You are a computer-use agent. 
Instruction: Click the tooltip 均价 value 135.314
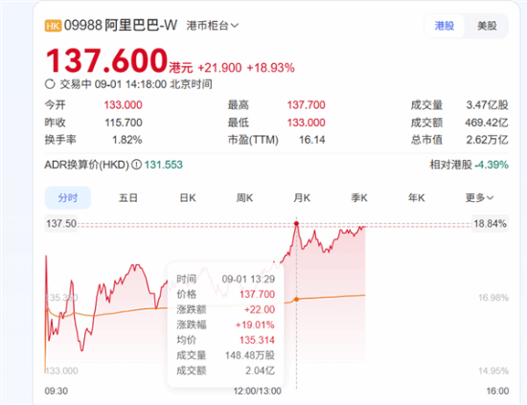point(257,340)
